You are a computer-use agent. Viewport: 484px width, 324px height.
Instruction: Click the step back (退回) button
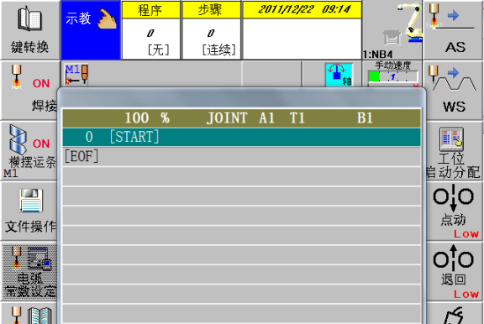click(x=453, y=271)
